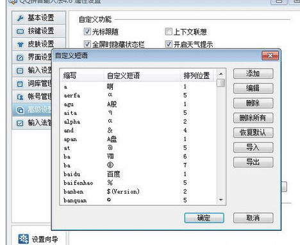Click the 导入 button
The image size is (300, 245).
pyautogui.click(x=253, y=148)
